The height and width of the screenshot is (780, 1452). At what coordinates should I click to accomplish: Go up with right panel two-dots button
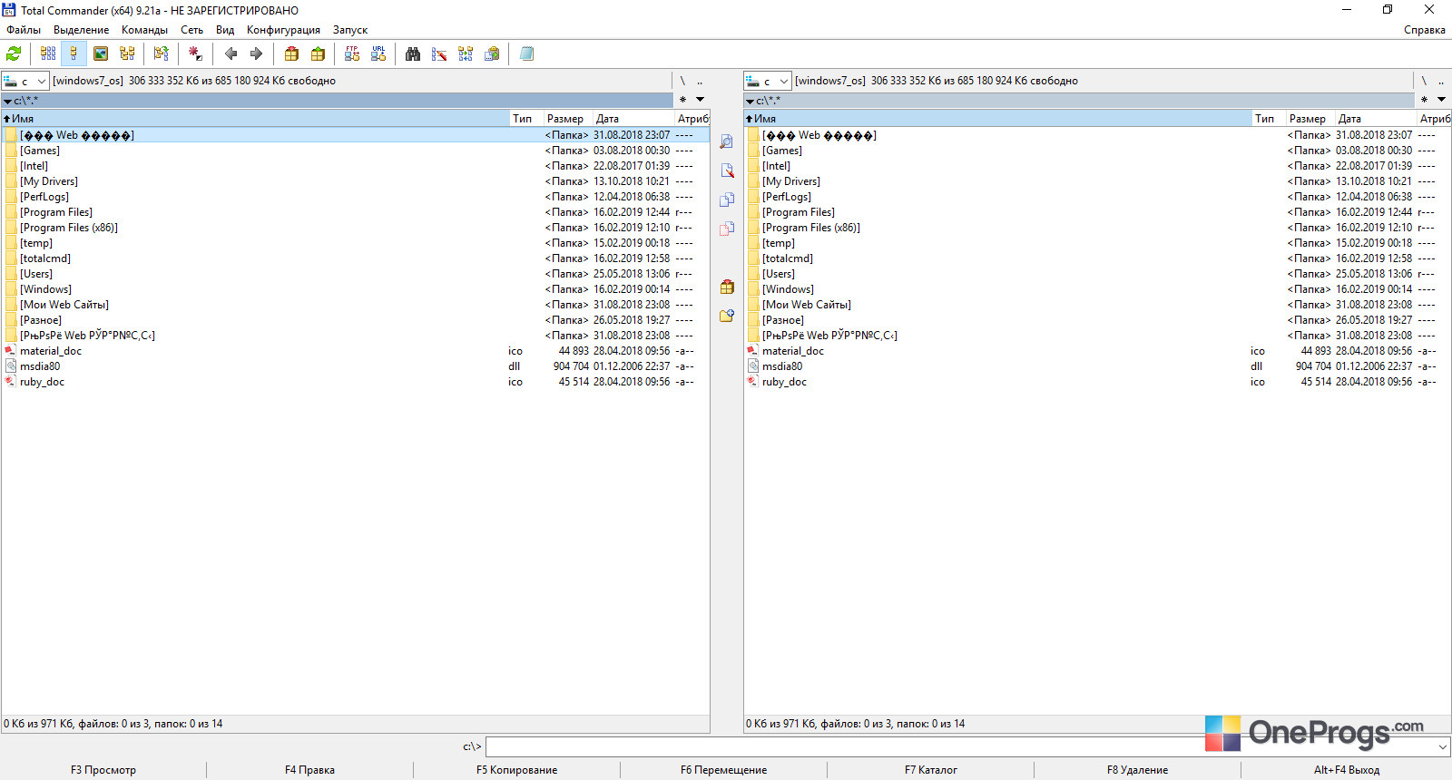[x=1441, y=81]
